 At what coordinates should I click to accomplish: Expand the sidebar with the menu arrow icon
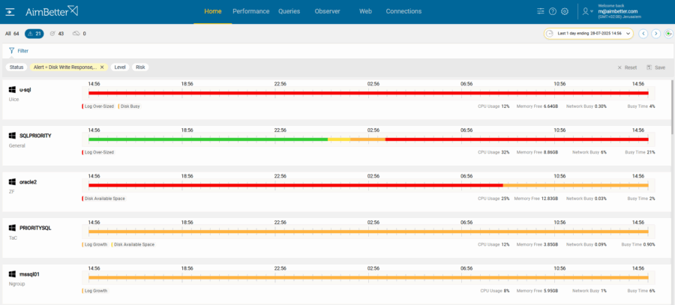[10, 11]
